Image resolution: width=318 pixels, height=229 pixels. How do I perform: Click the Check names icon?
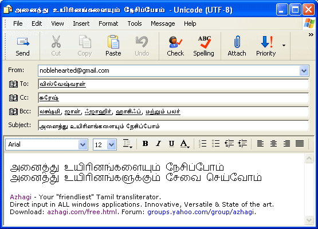click(x=175, y=42)
